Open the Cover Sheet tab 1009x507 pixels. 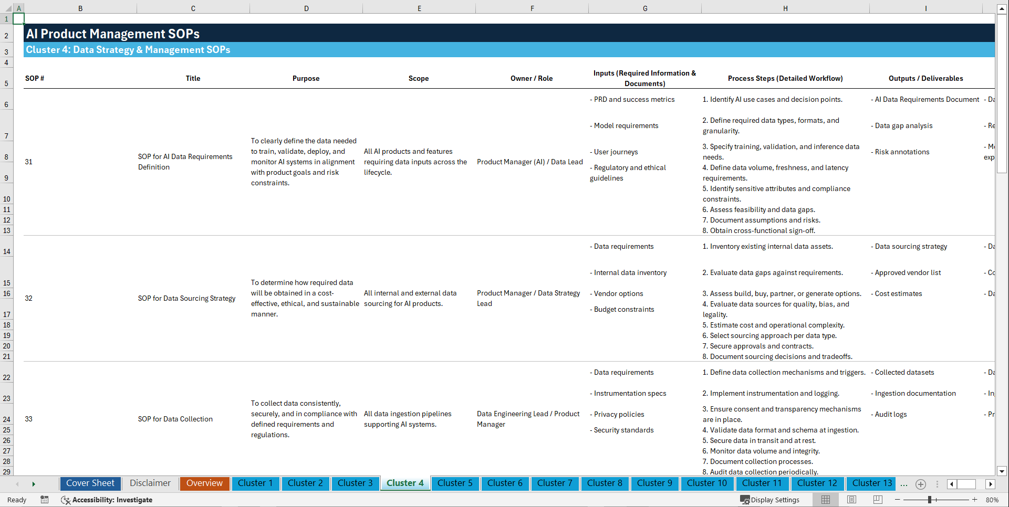tap(90, 483)
